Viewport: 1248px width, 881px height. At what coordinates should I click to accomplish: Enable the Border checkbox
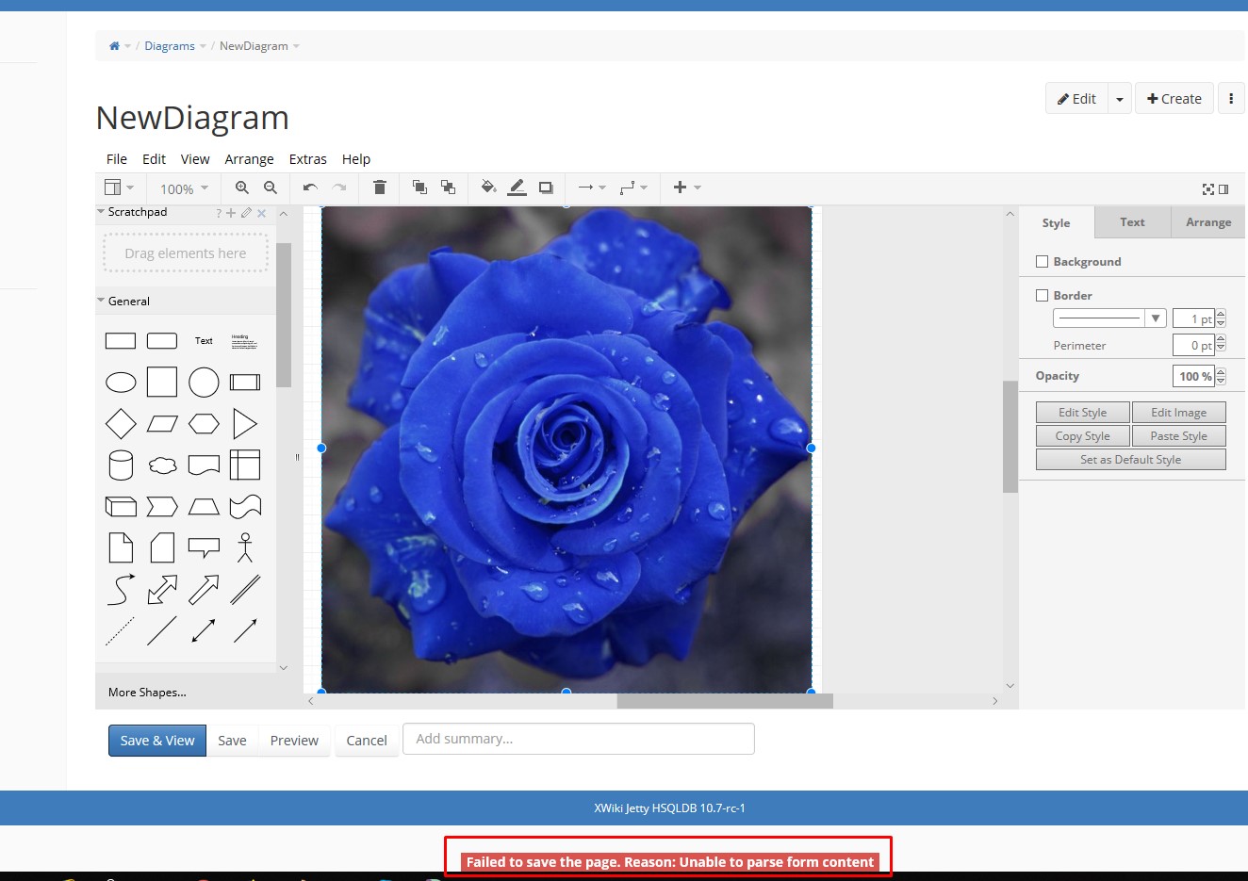[x=1042, y=296]
